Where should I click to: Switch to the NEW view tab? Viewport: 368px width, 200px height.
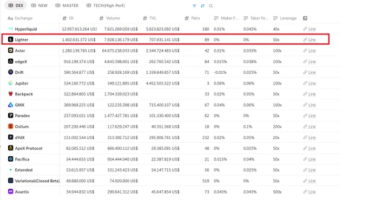pyautogui.click(x=40, y=5)
